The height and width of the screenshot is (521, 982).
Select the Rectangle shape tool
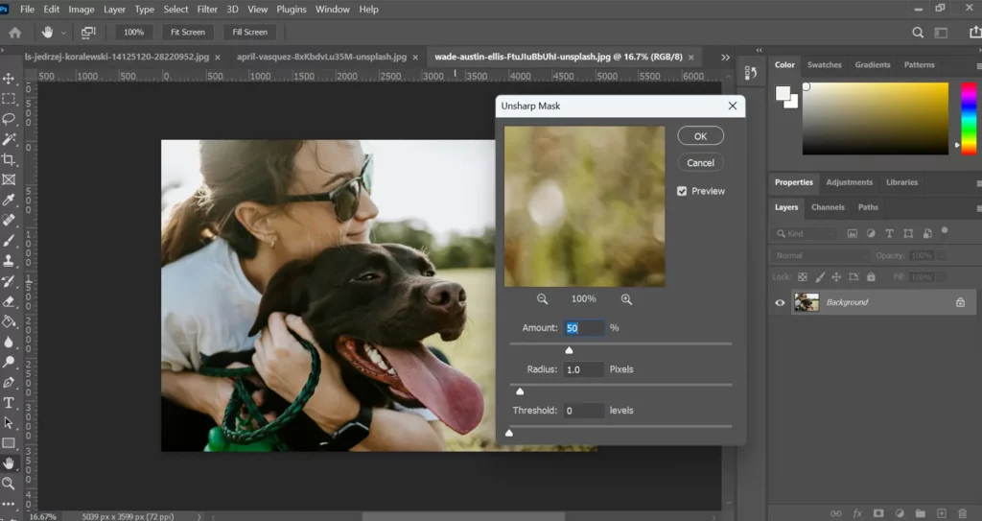pyautogui.click(x=9, y=443)
